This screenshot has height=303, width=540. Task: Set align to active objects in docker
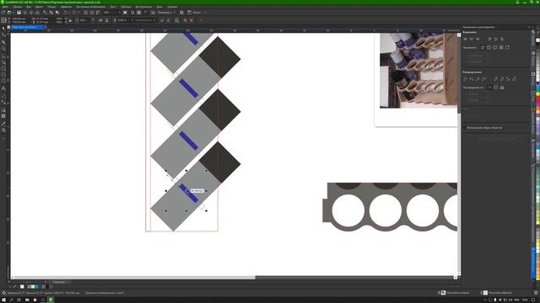(x=483, y=47)
